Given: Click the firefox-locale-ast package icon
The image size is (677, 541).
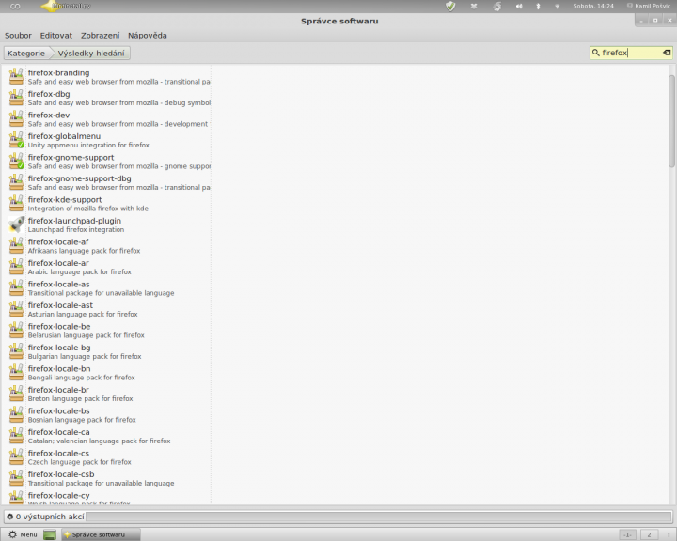Looking at the screenshot, I should [x=16, y=309].
